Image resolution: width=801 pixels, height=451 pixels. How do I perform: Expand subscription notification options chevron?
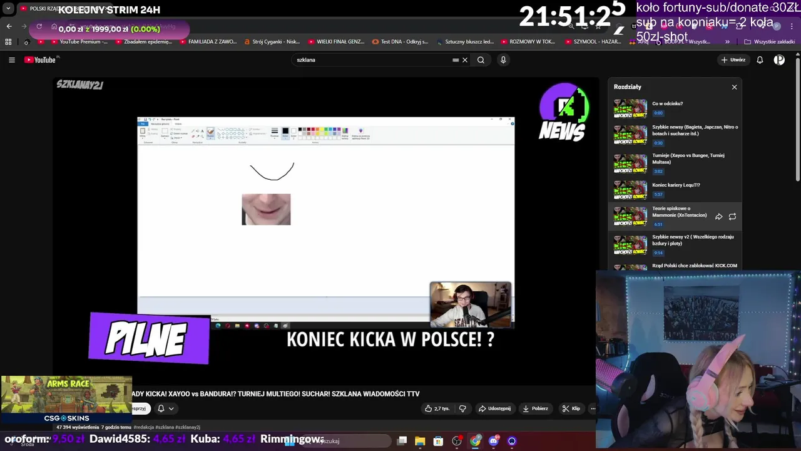point(171,408)
